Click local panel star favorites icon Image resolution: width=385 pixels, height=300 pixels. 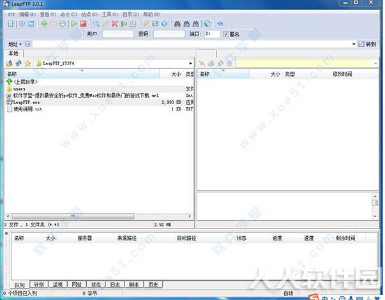[x=27, y=63]
